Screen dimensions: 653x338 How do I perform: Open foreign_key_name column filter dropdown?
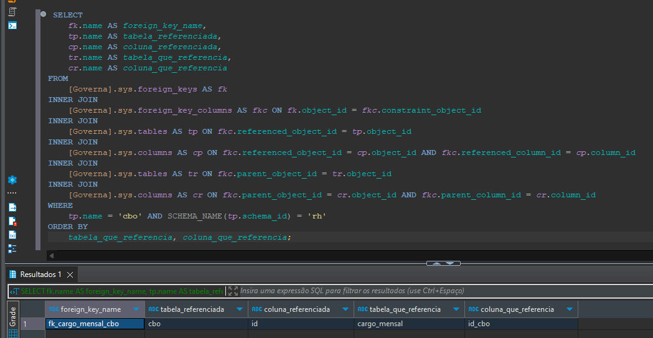[x=136, y=309]
